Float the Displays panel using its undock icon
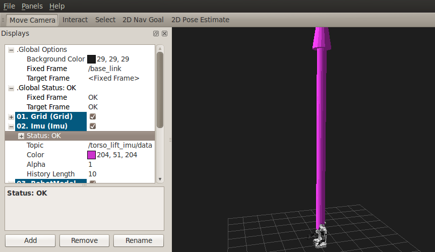 click(156, 33)
